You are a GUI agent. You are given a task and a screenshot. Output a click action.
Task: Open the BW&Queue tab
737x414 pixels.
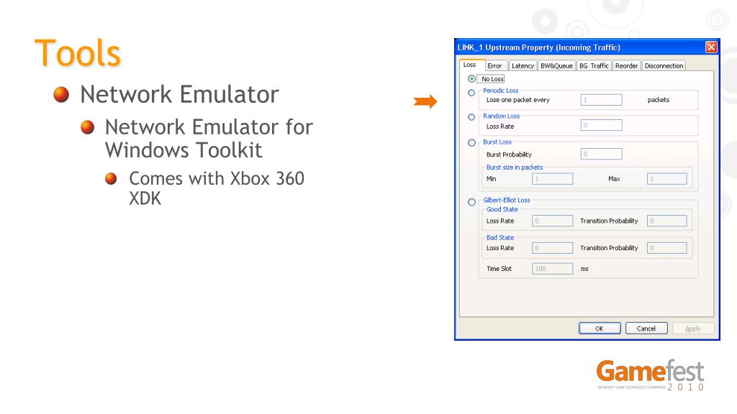pos(556,65)
